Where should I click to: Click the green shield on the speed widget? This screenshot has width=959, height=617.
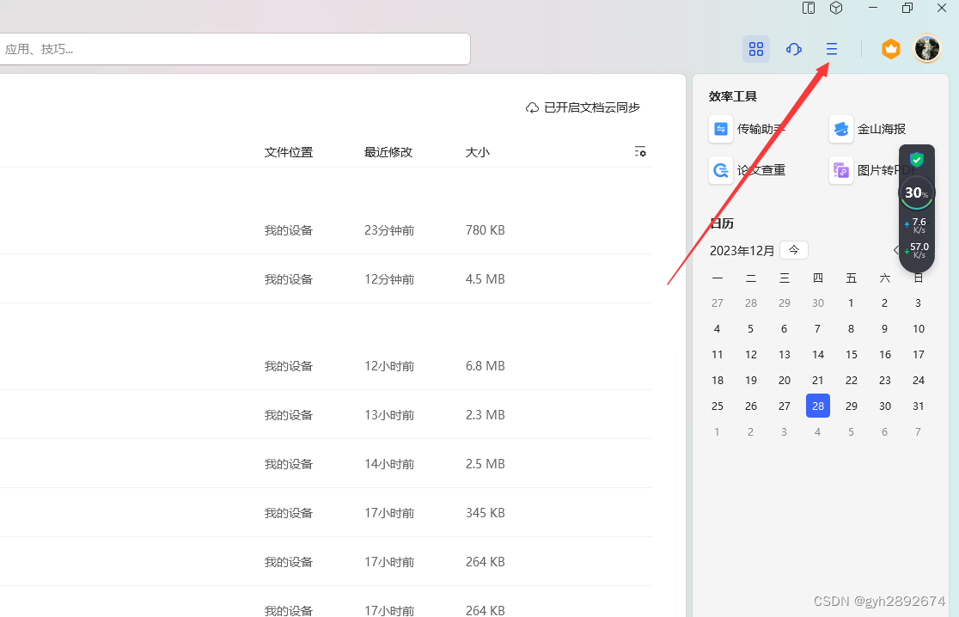click(x=916, y=159)
